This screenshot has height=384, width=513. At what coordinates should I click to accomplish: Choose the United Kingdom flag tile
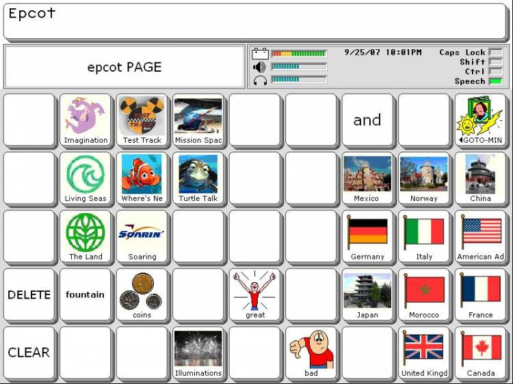tap(424, 353)
